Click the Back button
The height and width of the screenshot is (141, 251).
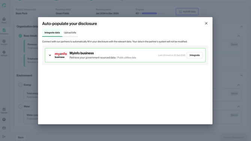click(21, 137)
